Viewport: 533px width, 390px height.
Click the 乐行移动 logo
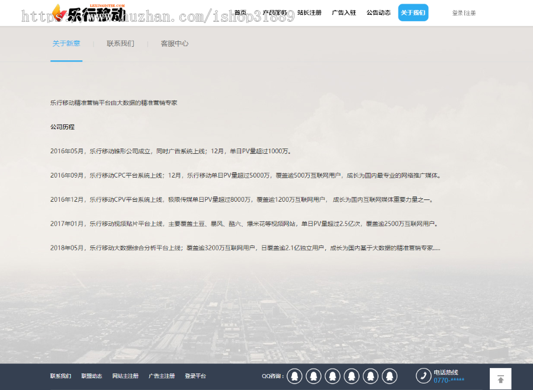[x=89, y=13]
